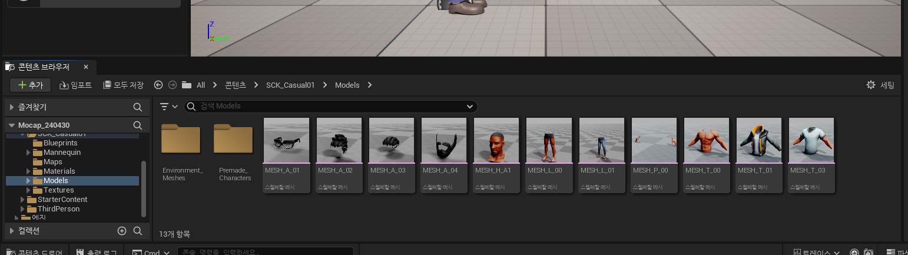Select the 콘텐츠 breadcrumb
The height and width of the screenshot is (255, 908).
[236, 85]
